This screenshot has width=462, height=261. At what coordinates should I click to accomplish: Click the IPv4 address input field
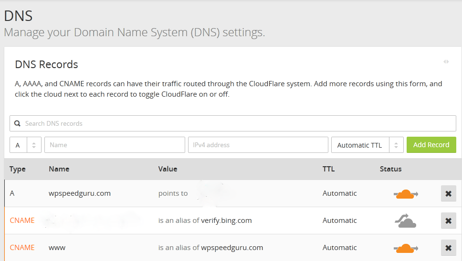click(x=258, y=145)
